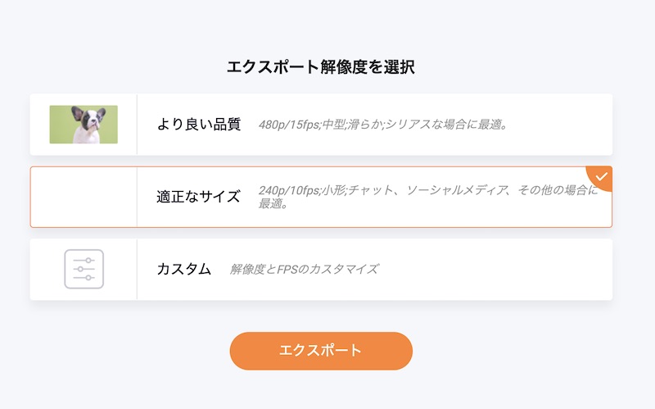
Task: Click the French bulldog preview thumbnail
Action: [84, 125]
